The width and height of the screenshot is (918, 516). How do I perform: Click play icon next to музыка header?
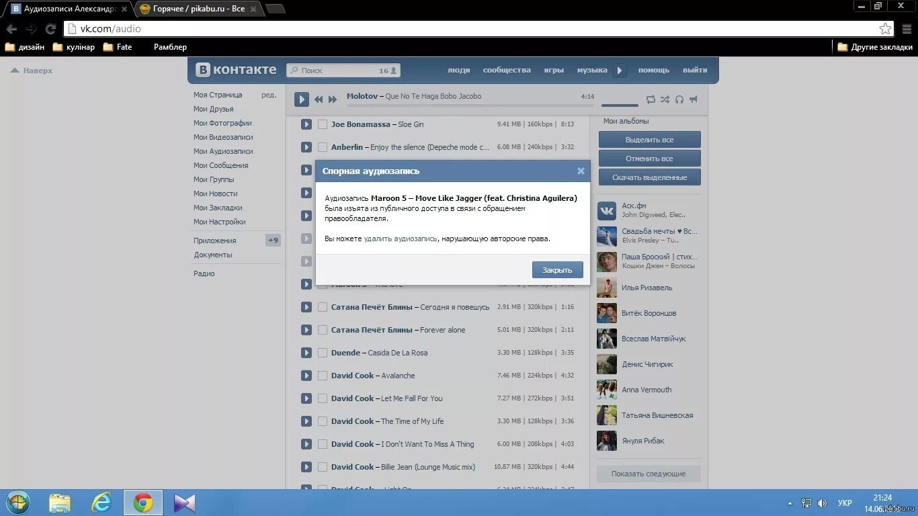click(620, 71)
